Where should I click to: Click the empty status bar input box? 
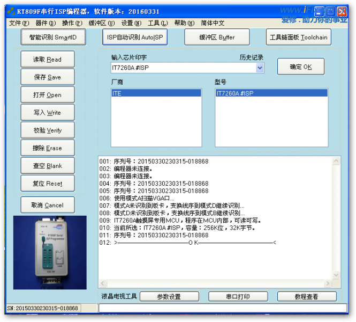point(223,308)
